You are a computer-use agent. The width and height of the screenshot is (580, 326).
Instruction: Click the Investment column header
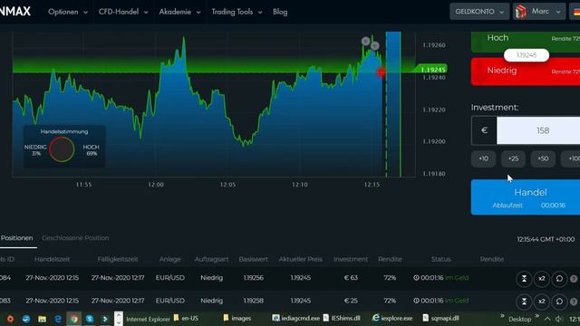coord(351,259)
